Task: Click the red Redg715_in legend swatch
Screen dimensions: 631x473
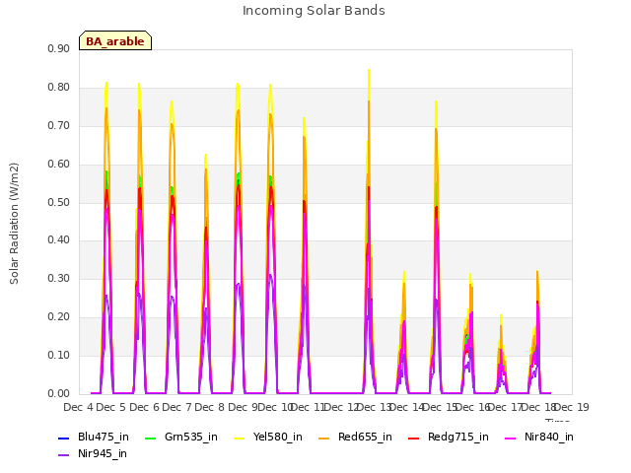Action: pyautogui.click(x=414, y=438)
